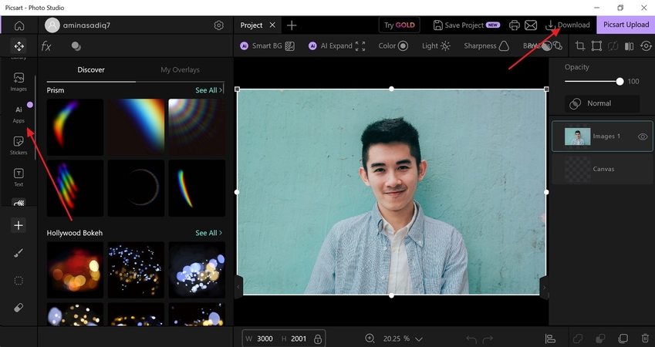Image resolution: width=655 pixels, height=347 pixels.
Task: Select the Eraser tool
Action: click(19, 308)
